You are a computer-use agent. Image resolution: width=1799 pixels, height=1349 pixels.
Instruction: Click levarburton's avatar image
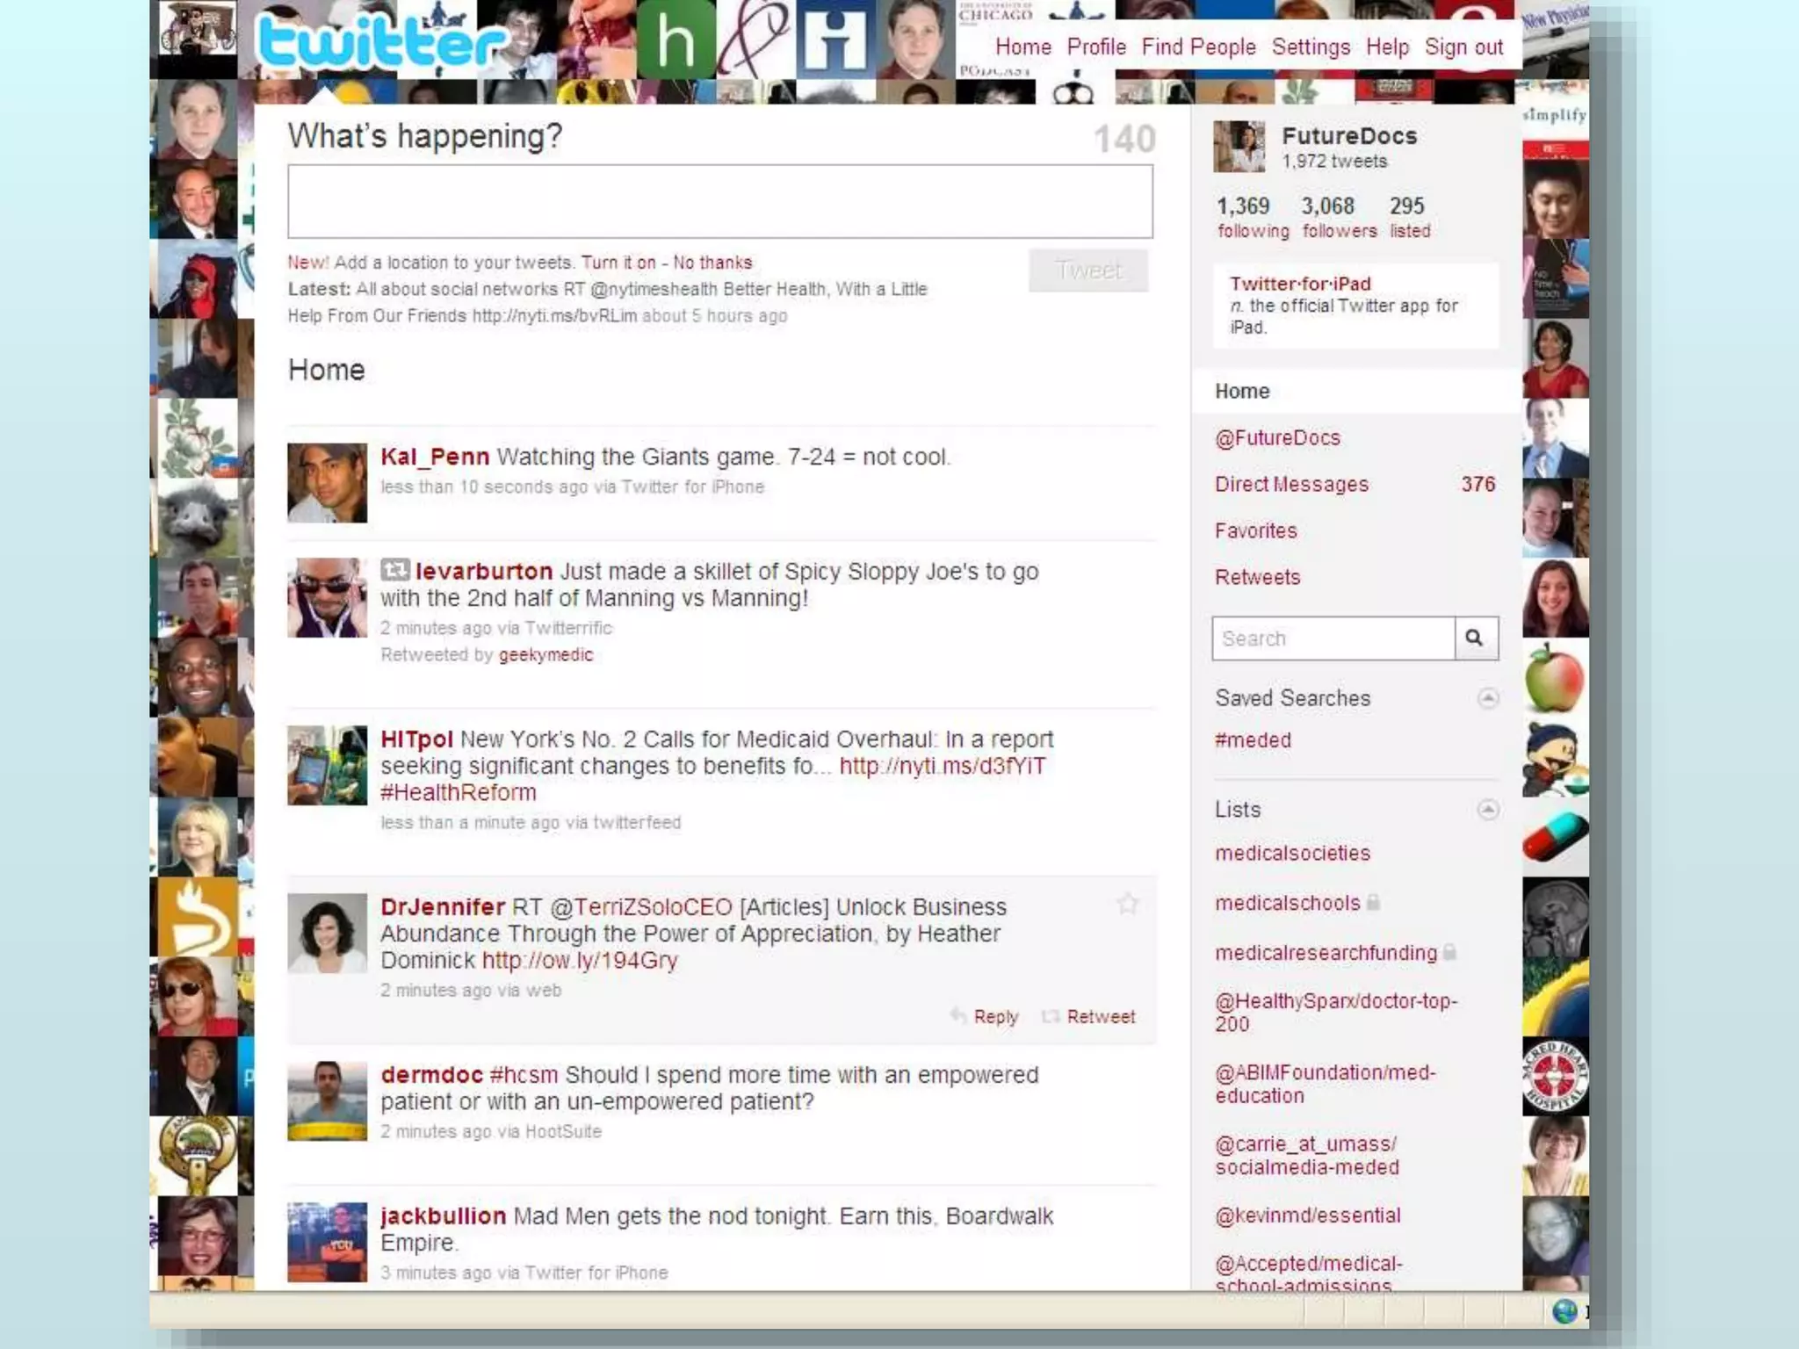click(327, 598)
